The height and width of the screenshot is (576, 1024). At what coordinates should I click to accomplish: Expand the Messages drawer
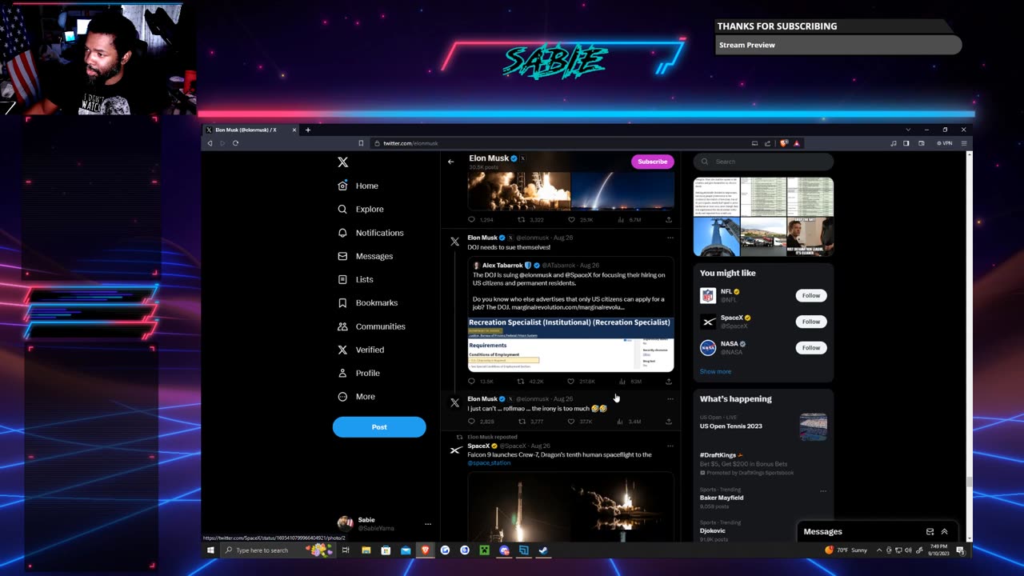point(944,531)
